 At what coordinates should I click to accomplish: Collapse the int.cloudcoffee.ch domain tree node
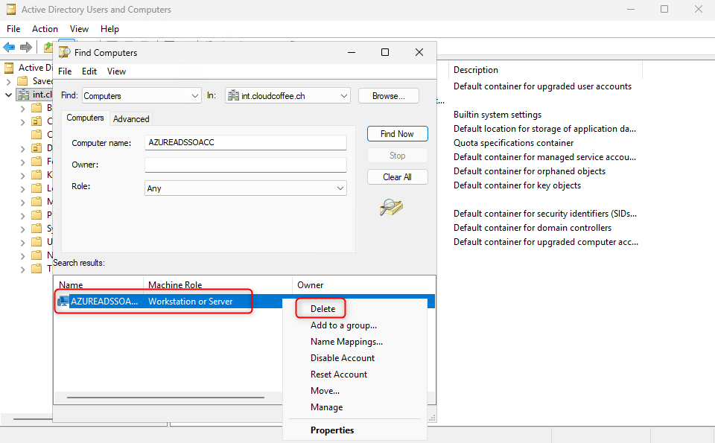pos(8,95)
